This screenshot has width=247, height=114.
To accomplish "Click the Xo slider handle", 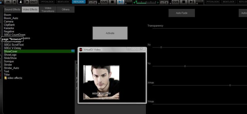I will click(x=161, y=47).
